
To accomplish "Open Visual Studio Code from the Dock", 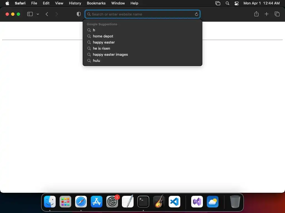I will [175, 202].
